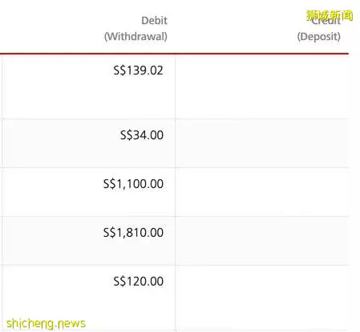The height and width of the screenshot is (332, 360).
Task: Click empty credit cell beside S$1,810.00
Action: tap(262, 241)
